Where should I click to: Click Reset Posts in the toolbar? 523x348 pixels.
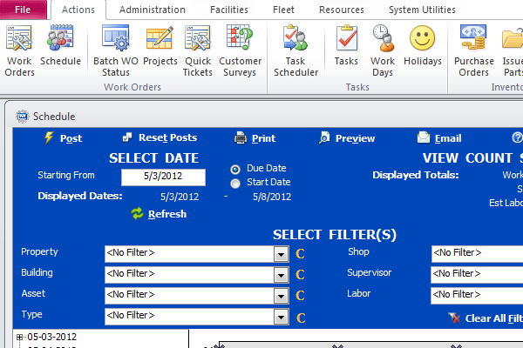160,137
